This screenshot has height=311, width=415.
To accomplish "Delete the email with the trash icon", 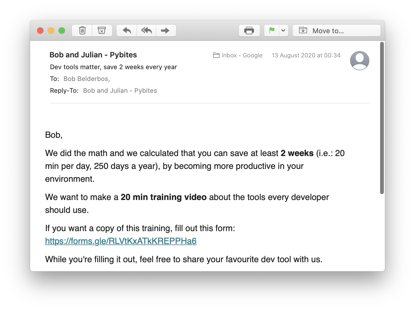I will pos(82,31).
